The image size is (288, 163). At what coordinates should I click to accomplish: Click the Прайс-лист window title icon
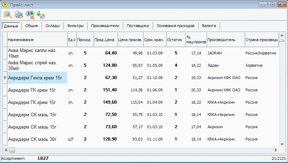4,5
